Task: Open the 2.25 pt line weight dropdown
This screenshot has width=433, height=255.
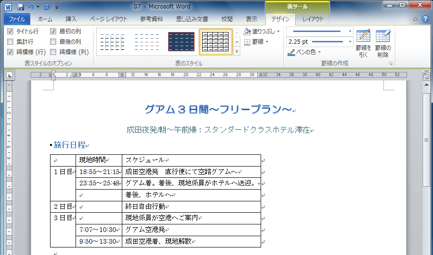Action: pyautogui.click(x=350, y=42)
